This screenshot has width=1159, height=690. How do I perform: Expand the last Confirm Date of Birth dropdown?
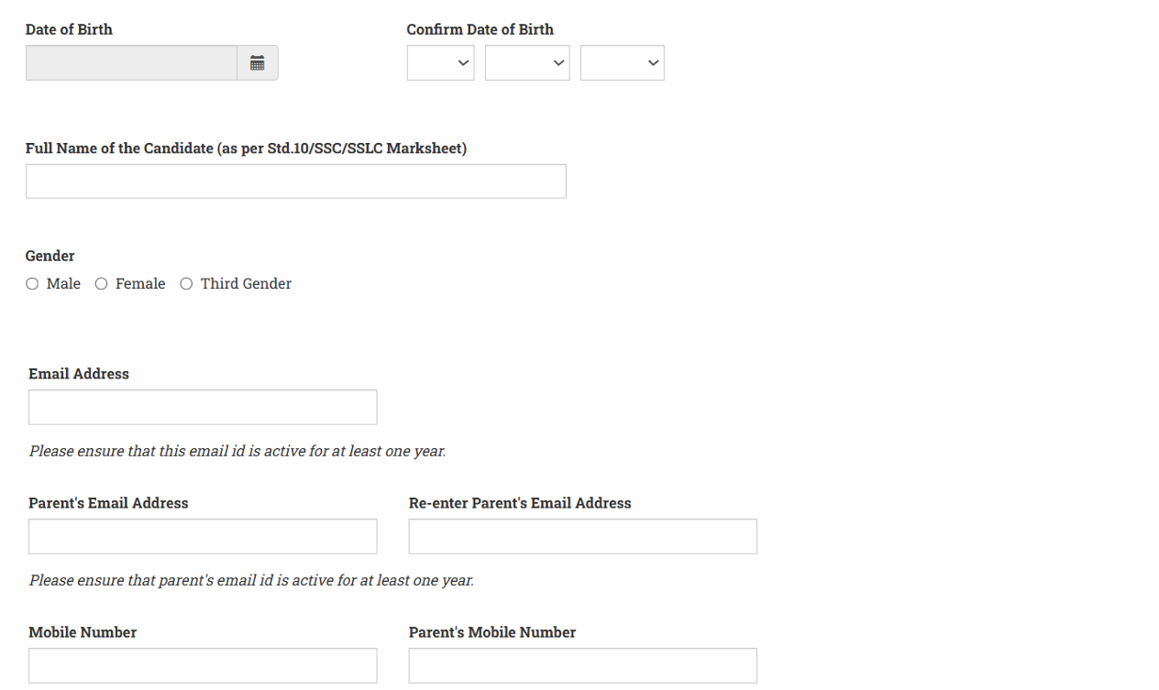coord(622,63)
